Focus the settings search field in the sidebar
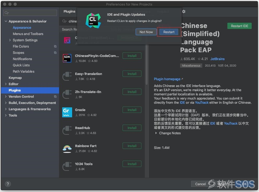Screen dimensions: 259x192 30,13
